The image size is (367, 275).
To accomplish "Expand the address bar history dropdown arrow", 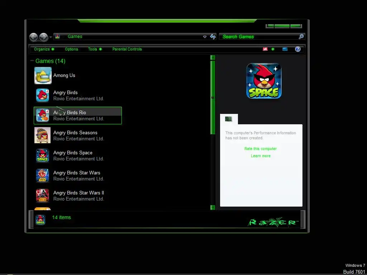I will tap(205, 37).
